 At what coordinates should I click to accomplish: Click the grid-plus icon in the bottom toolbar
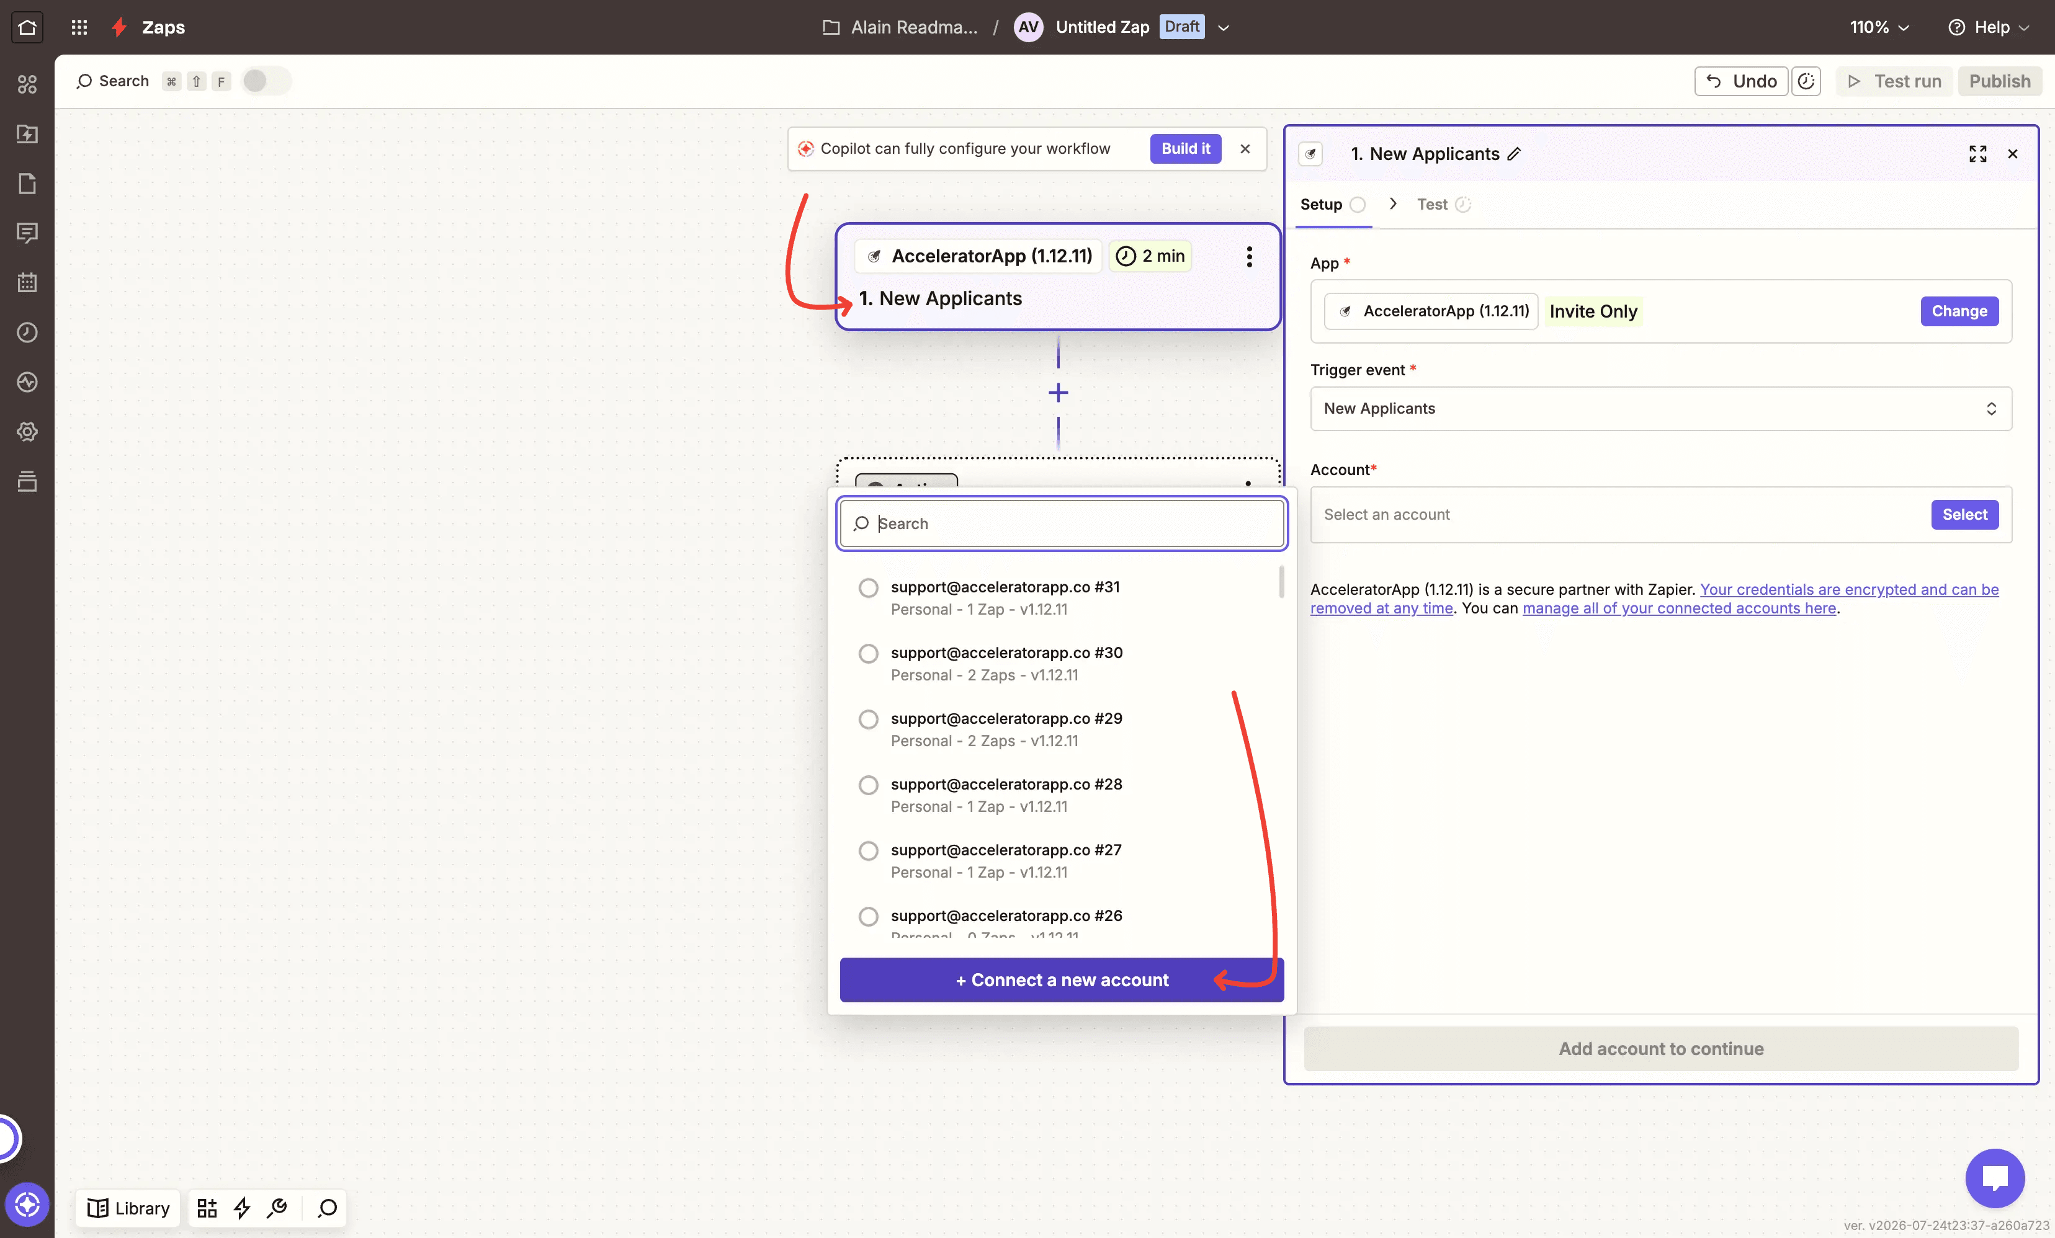207,1208
